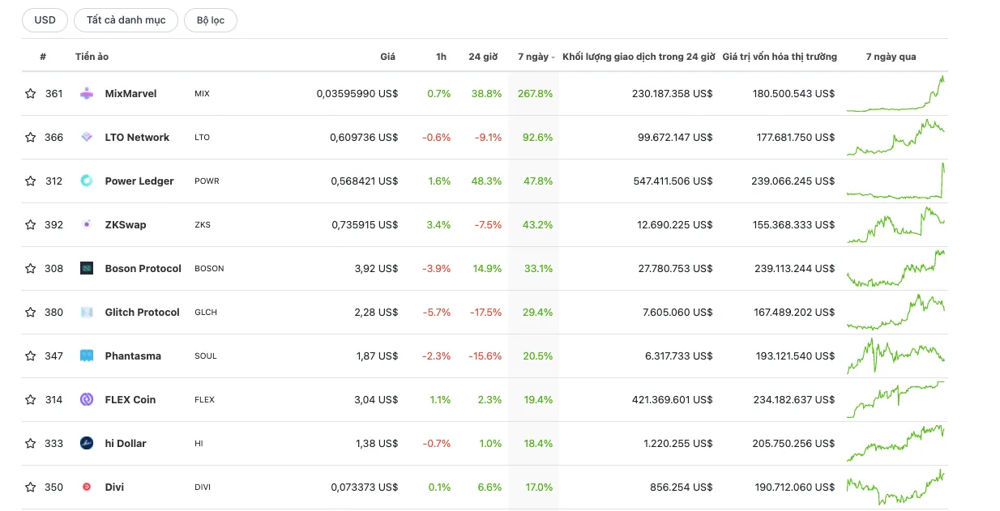This screenshot has height=511, width=1000.
Task: Open the Tất cả danh mục category dropdown
Action: (x=126, y=20)
